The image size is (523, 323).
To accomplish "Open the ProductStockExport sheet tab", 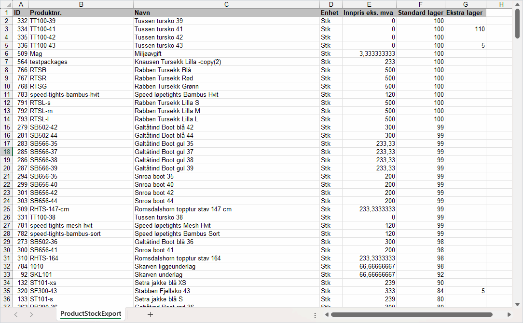I will pos(91,314).
